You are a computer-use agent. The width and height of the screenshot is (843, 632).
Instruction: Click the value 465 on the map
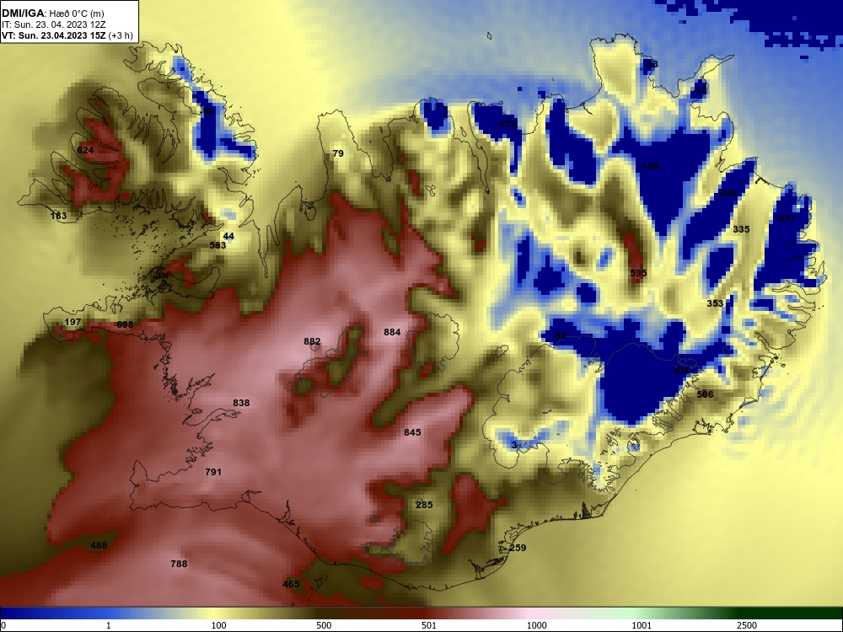pyautogui.click(x=291, y=584)
